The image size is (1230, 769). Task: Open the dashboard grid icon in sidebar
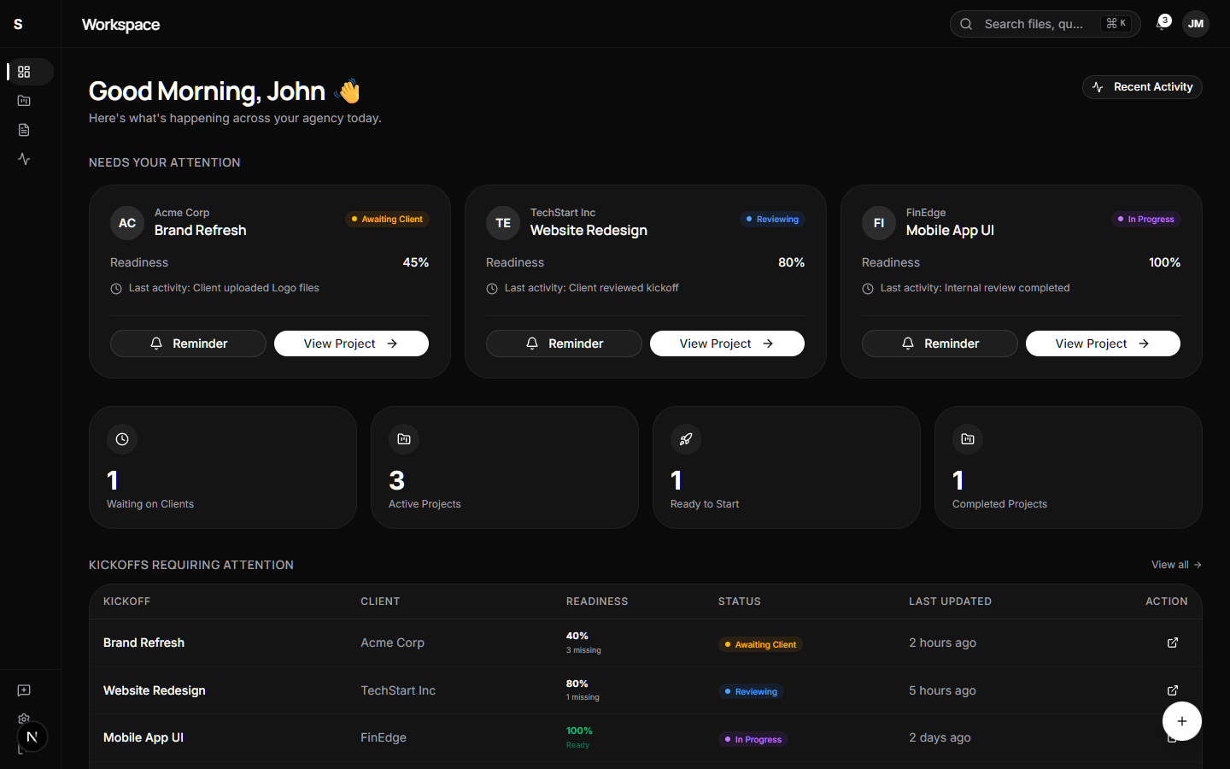click(24, 72)
